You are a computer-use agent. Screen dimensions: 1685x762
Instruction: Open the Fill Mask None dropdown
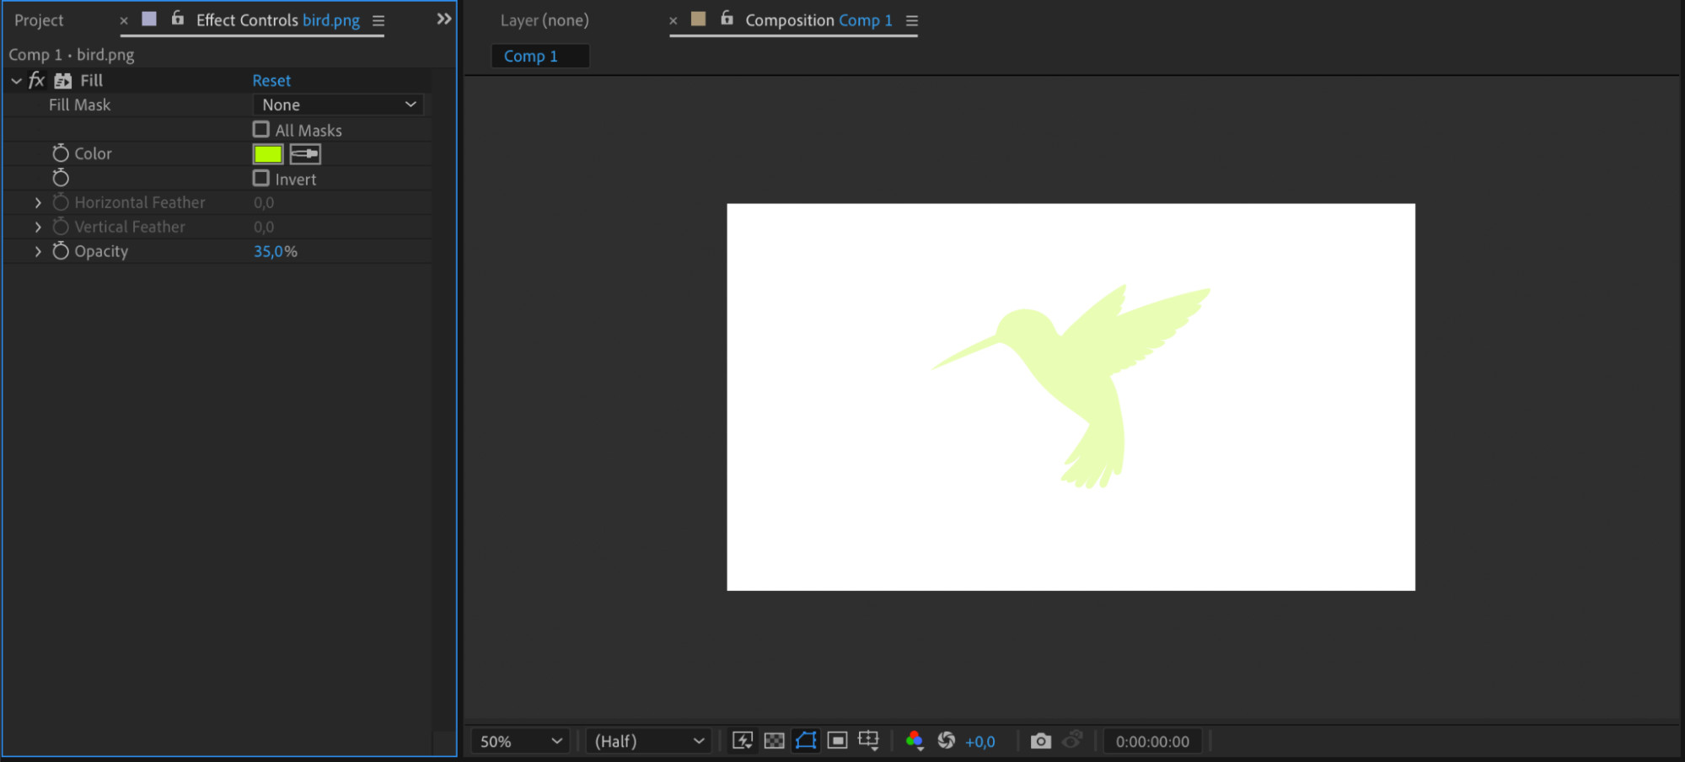pos(338,105)
